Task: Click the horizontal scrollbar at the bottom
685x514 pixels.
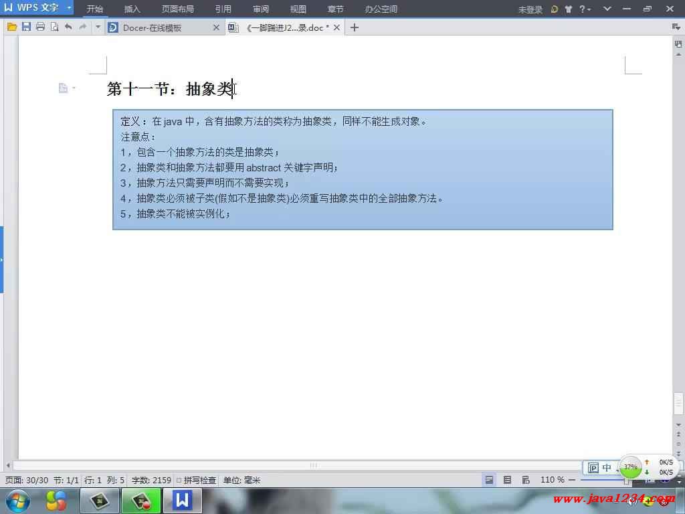Action: [x=312, y=465]
